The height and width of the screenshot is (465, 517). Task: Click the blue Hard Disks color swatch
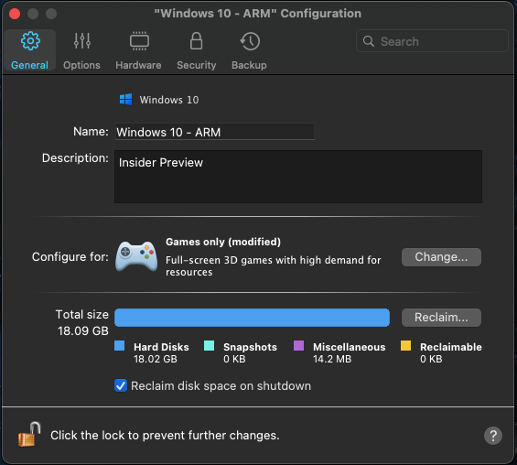coord(119,346)
